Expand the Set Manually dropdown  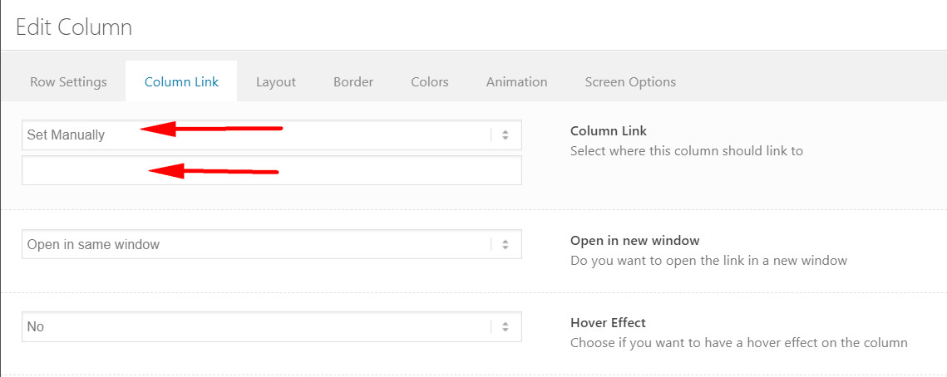[x=272, y=135]
